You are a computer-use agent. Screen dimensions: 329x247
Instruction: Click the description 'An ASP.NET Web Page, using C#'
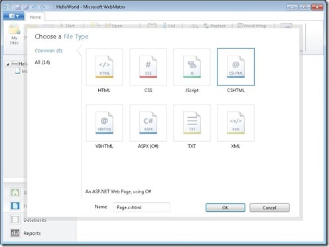[x=118, y=191]
